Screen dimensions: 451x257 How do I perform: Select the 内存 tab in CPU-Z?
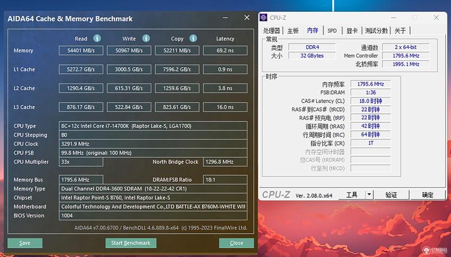click(313, 30)
